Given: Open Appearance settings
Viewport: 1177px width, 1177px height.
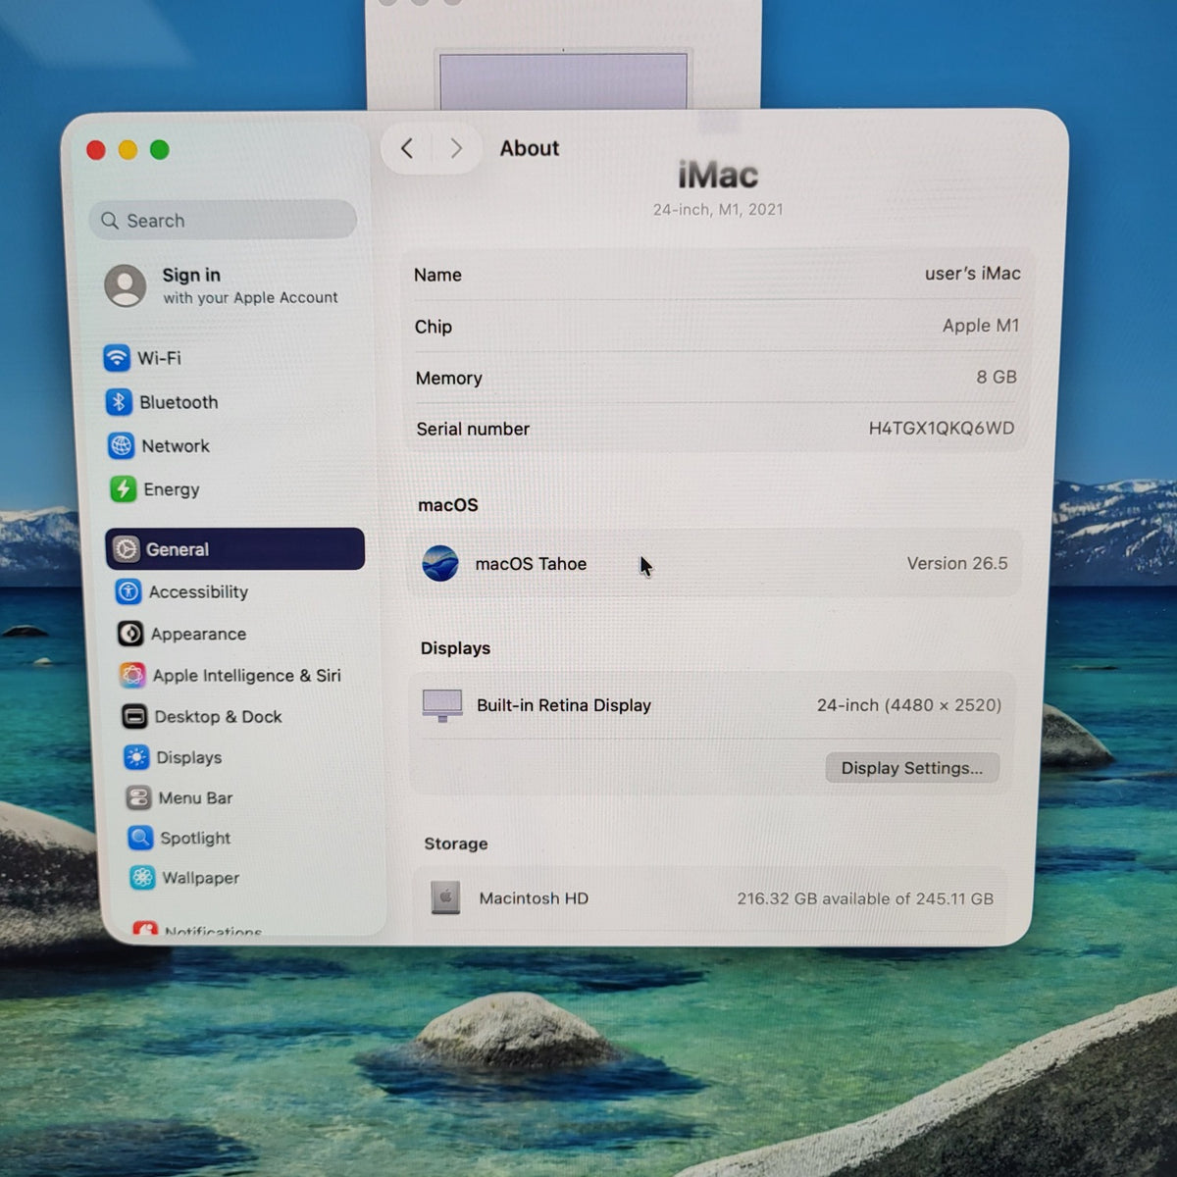Looking at the screenshot, I should [x=182, y=634].
